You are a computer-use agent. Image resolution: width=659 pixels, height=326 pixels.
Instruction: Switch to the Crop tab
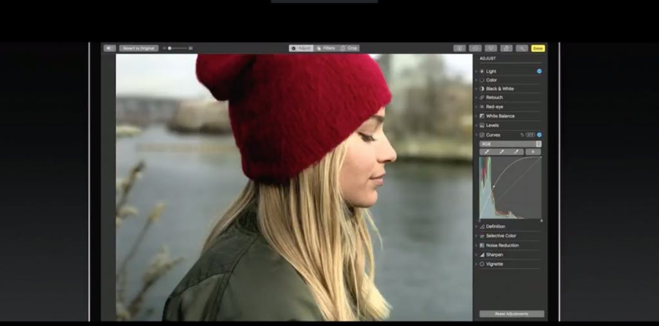(x=349, y=48)
